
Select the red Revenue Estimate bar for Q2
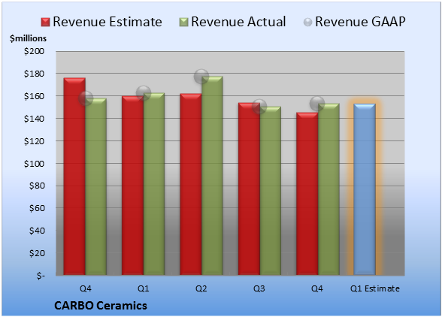191,184
